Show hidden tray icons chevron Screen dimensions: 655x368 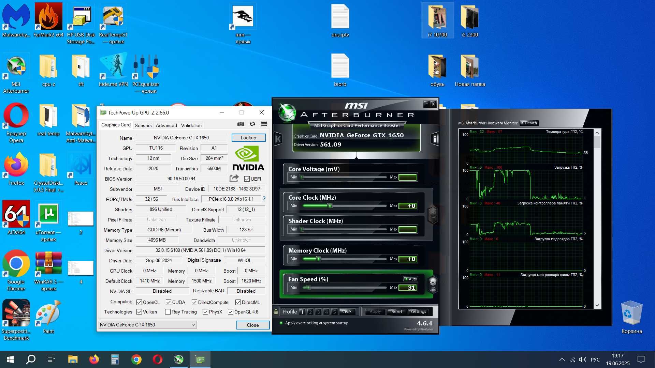pos(562,359)
